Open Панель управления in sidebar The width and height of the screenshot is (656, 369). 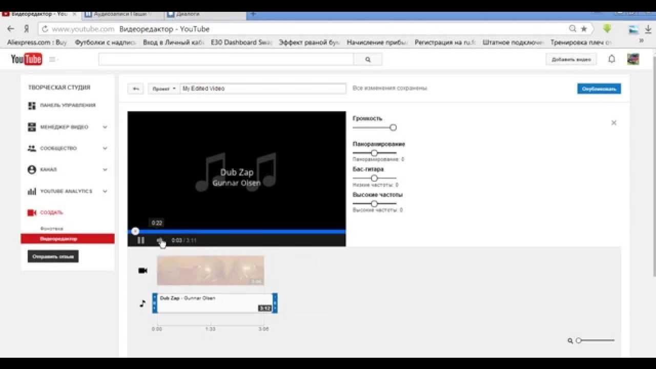coord(68,105)
